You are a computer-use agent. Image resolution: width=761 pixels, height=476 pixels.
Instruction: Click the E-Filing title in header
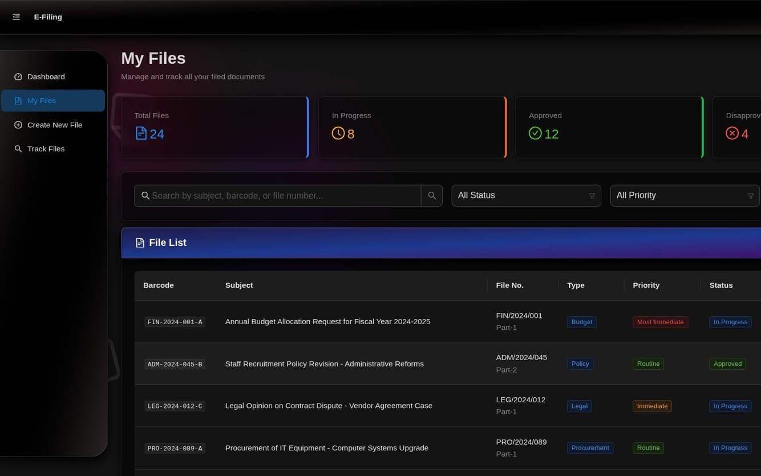pos(48,17)
